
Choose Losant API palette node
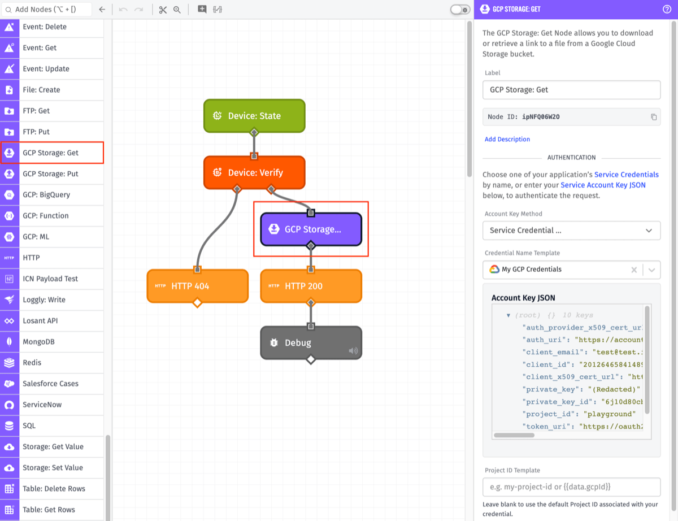click(x=52, y=321)
